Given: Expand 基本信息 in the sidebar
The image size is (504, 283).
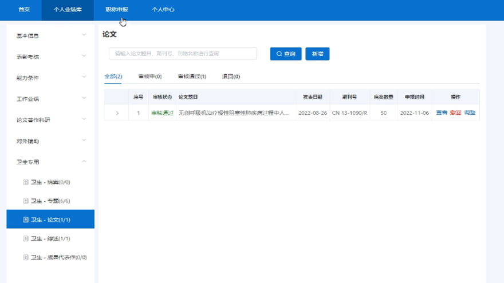Looking at the screenshot, I should point(50,35).
